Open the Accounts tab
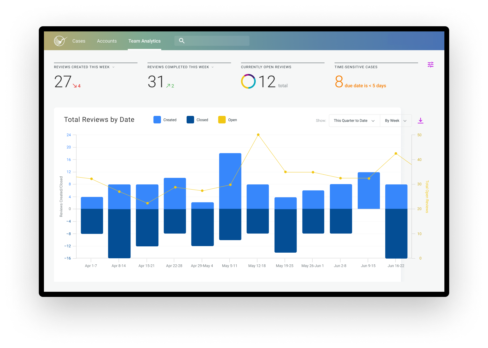Viewport: 488px width, 348px height. [x=107, y=41]
